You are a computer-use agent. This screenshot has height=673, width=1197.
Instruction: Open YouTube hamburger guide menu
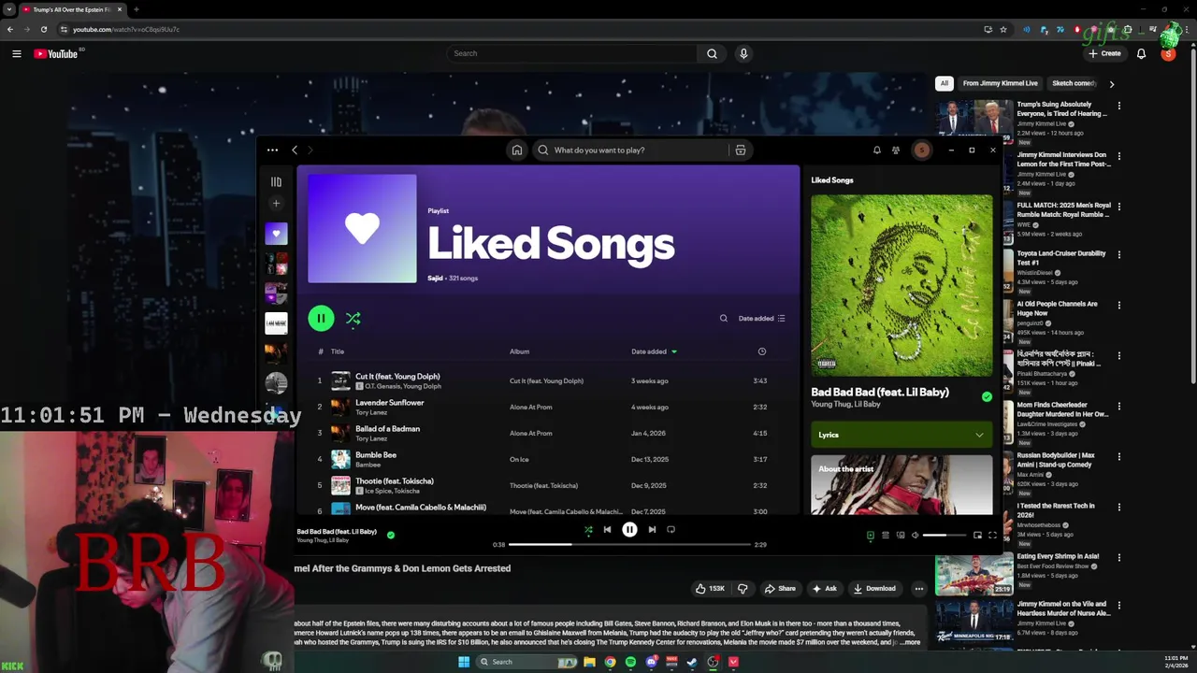click(16, 53)
